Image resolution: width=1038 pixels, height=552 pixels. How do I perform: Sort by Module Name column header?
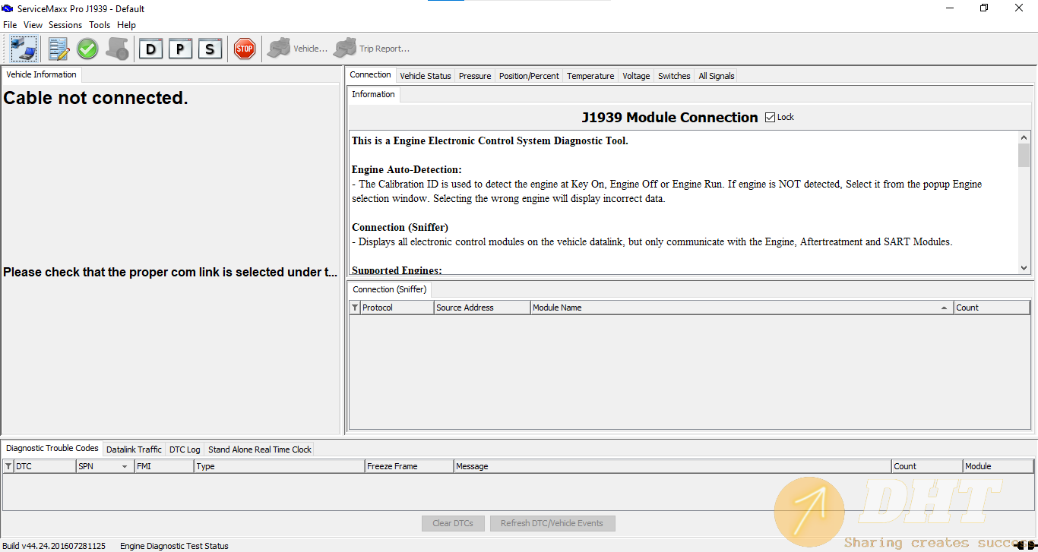click(742, 308)
